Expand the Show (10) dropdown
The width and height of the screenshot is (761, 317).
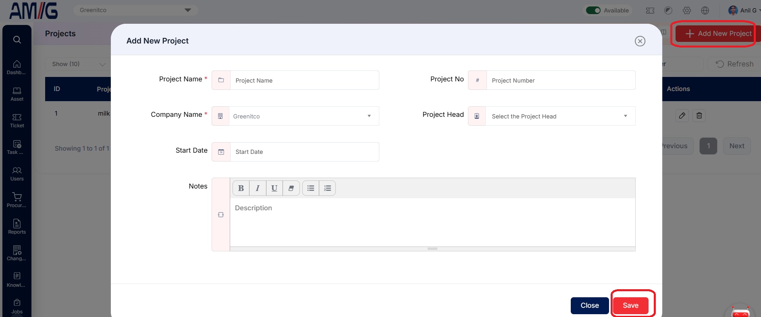point(78,64)
